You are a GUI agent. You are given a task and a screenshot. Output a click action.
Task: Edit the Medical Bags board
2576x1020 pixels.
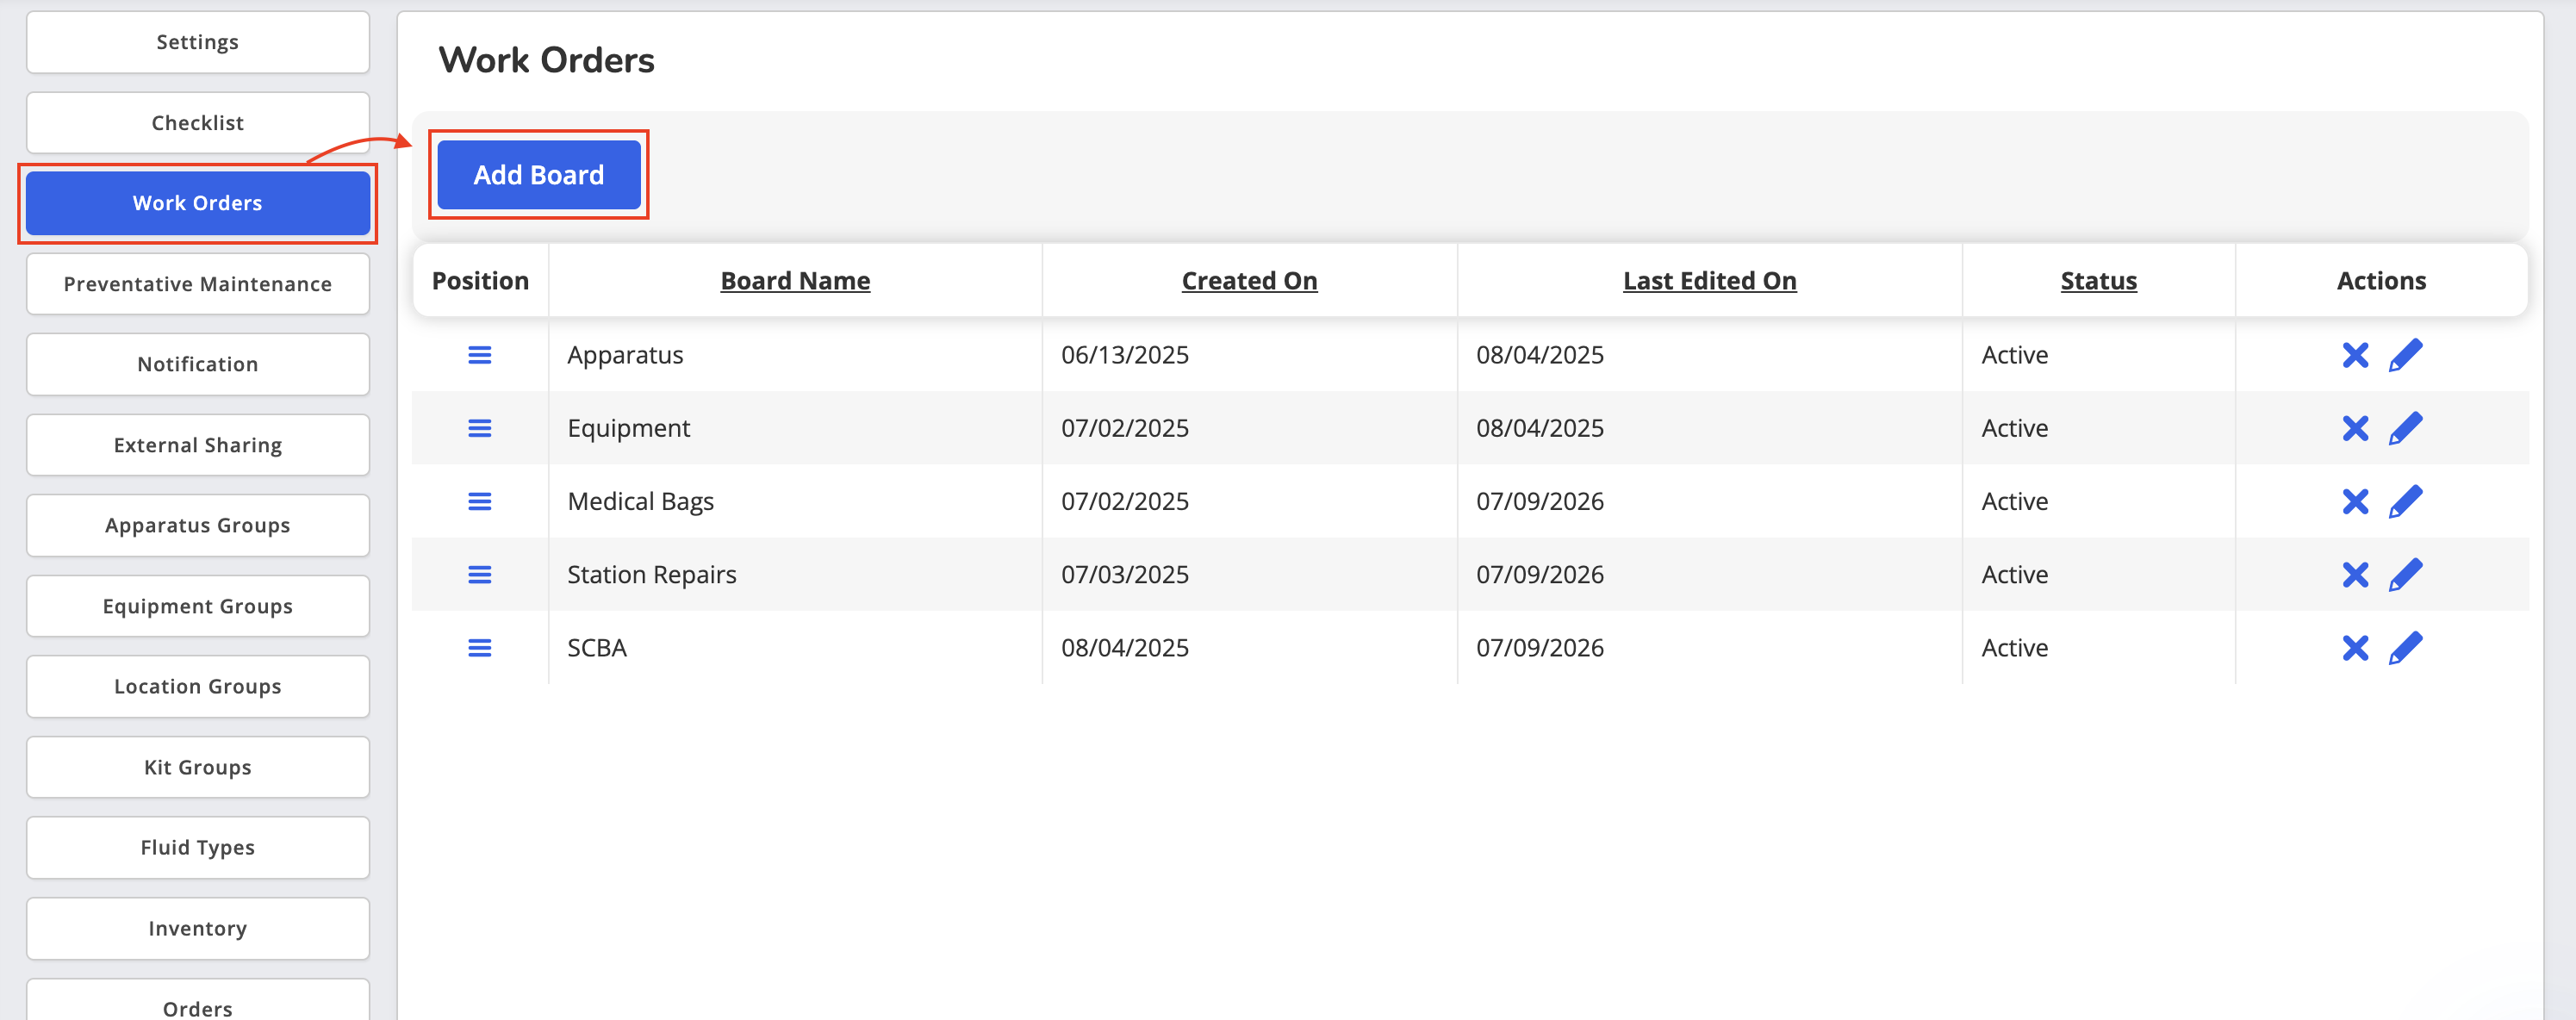point(2405,501)
